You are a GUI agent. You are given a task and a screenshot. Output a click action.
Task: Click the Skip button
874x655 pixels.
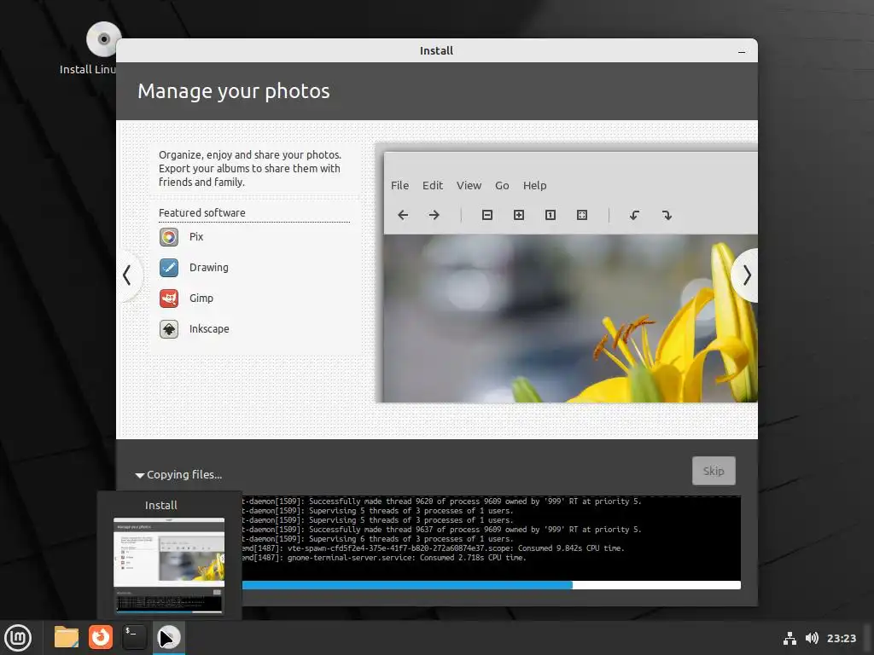714,471
